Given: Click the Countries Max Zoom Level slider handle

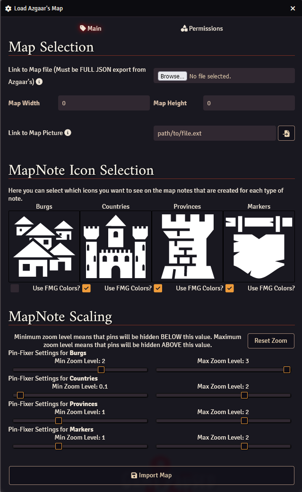Looking at the screenshot, I should pos(244,395).
